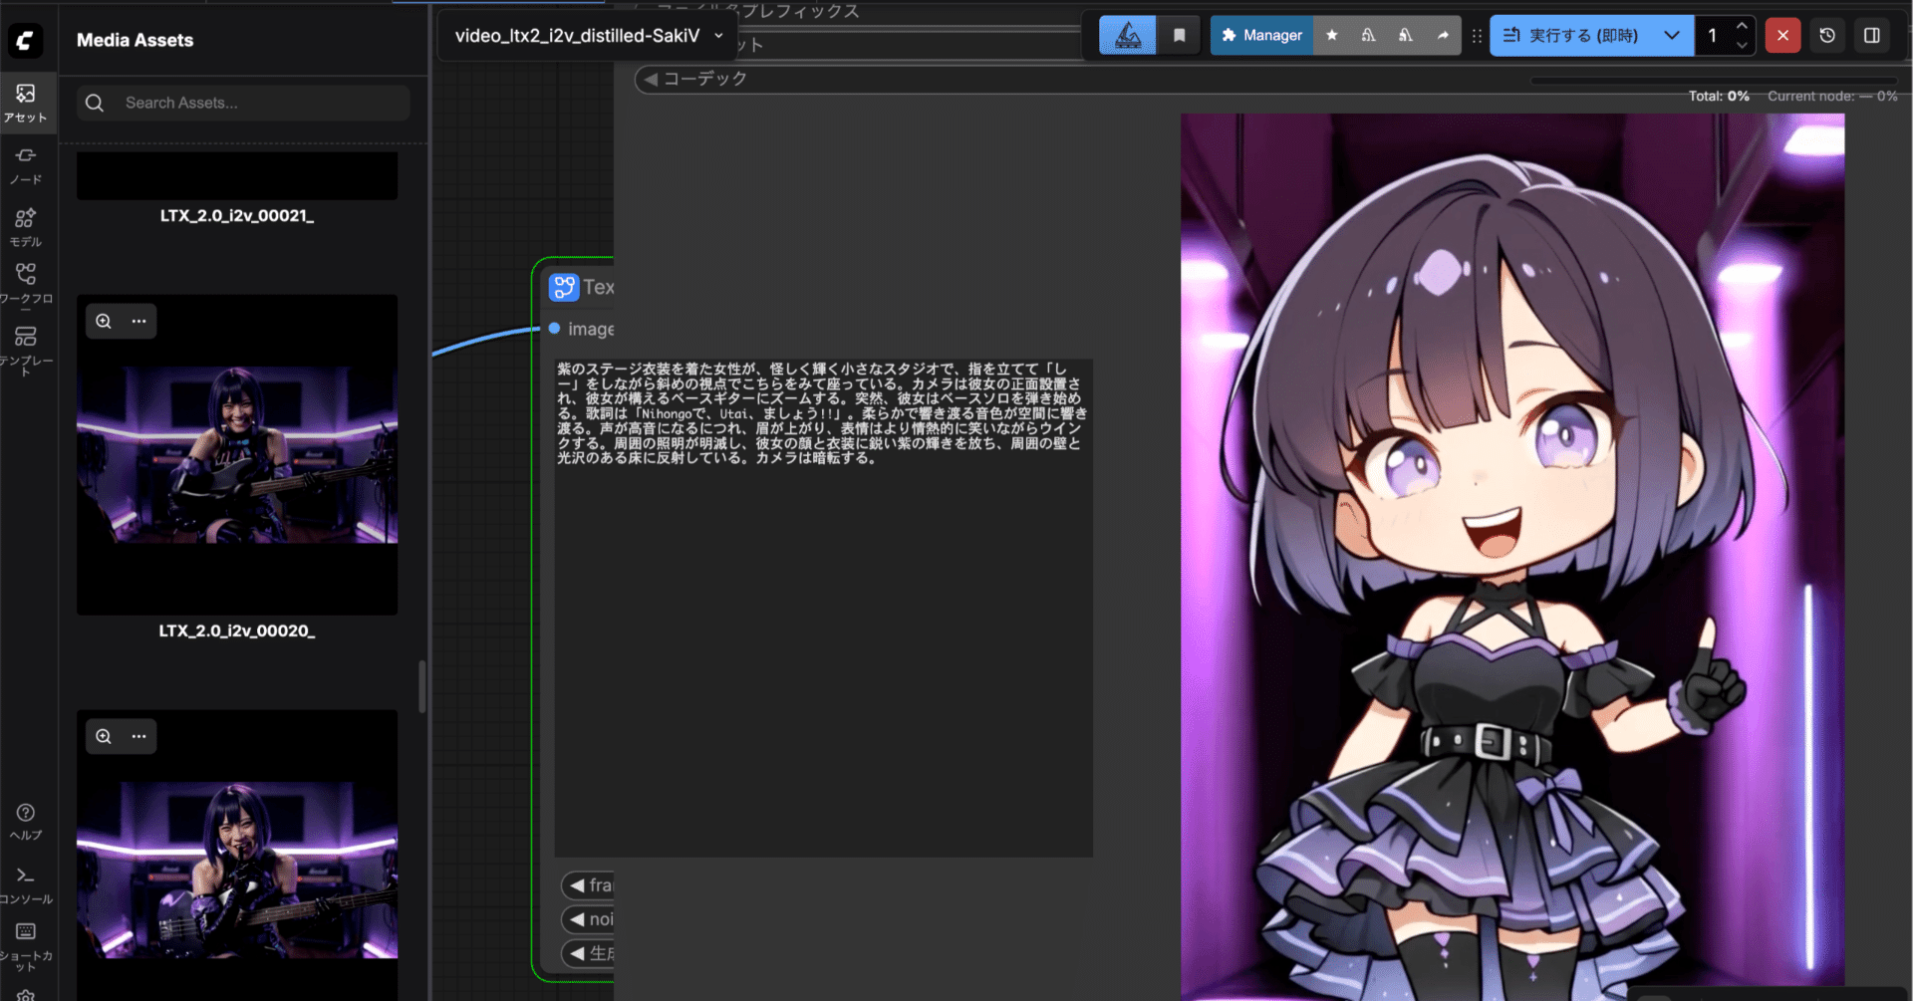The image size is (1913, 1001).
Task: Open the Manager from the toolbar
Action: click(1261, 35)
